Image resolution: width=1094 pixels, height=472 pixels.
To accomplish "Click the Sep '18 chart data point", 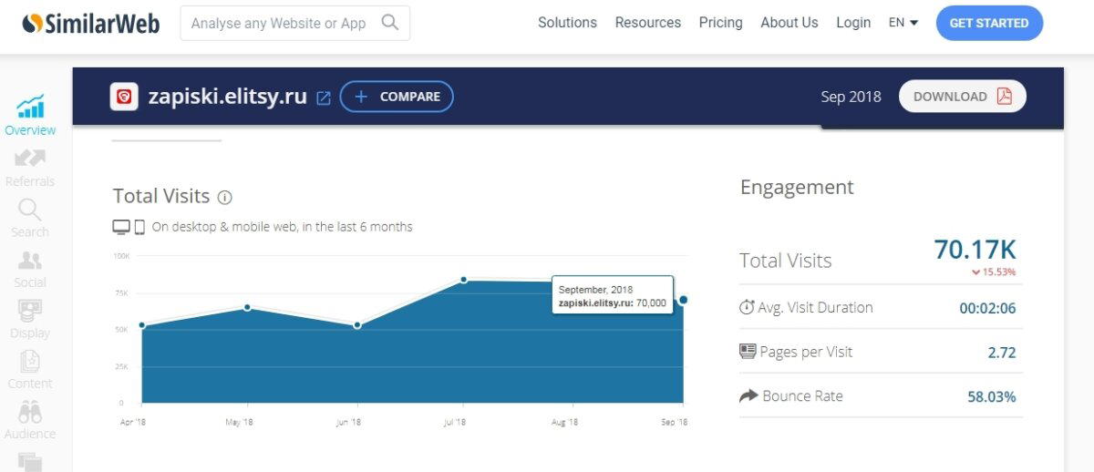I will click(683, 300).
